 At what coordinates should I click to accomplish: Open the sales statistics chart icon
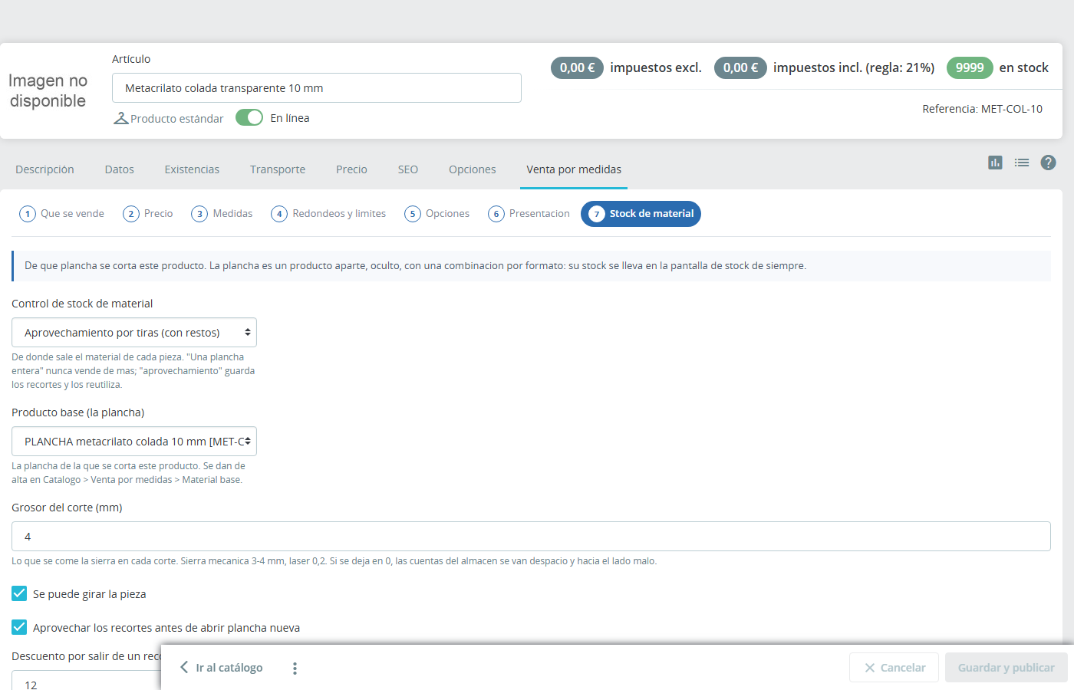click(x=995, y=163)
